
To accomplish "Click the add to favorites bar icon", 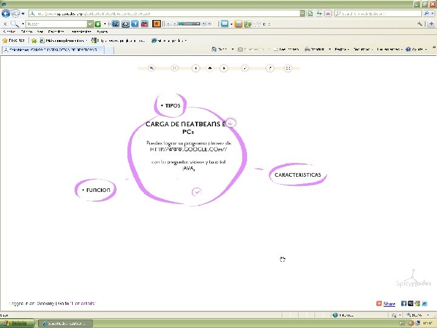I will (34, 41).
